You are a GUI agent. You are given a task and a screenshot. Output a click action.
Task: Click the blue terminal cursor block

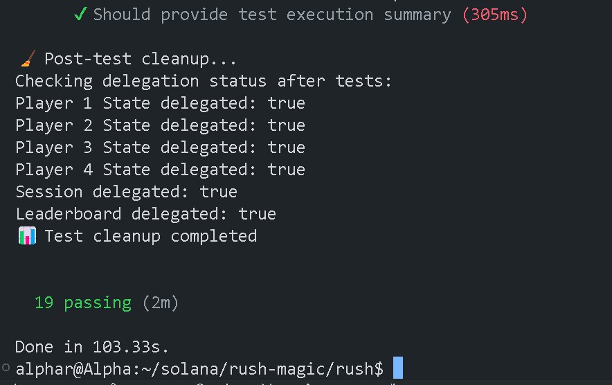pyautogui.click(x=397, y=368)
